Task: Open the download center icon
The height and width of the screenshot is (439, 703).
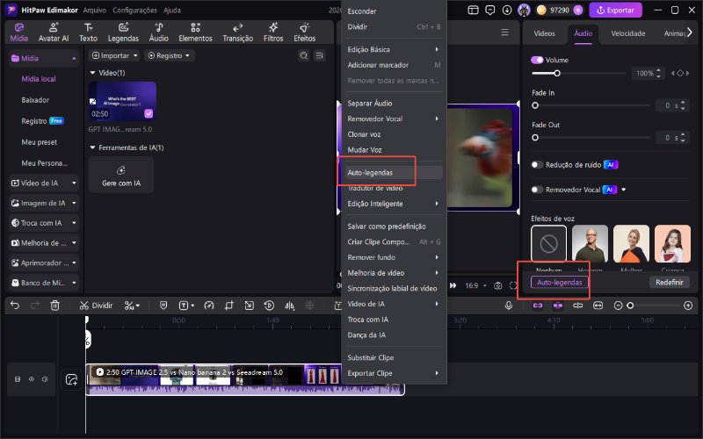Action: click(507, 10)
